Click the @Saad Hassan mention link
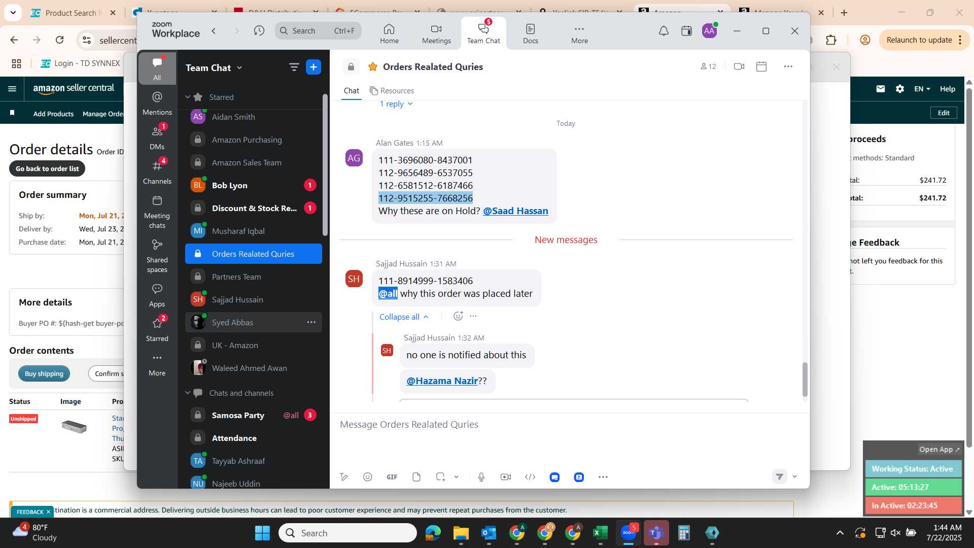The height and width of the screenshot is (548, 974). [x=515, y=211]
